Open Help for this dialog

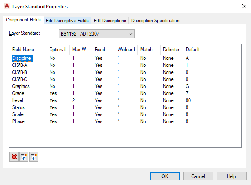232,176
